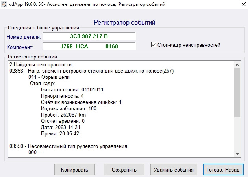The height and width of the screenshot is (177, 248).
Task: Click the 'Компонент:' label
Action: [x=20, y=47]
